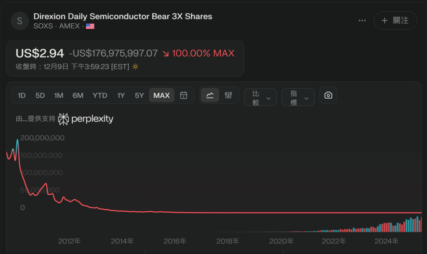Click the SOXS · AMEX ticker text
Image resolution: width=427 pixels, height=254 pixels.
click(x=56, y=26)
